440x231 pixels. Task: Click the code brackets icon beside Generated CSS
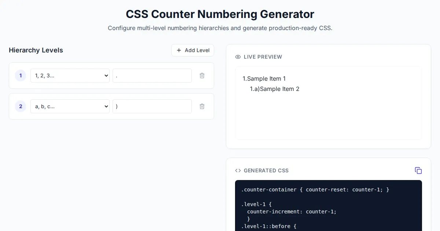point(238,170)
